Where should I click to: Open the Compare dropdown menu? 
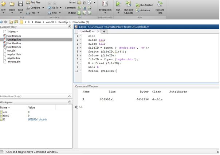tap(43, 8)
